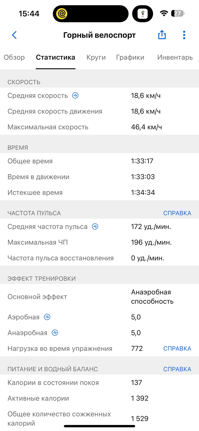Switch to the Круги tab
This screenshot has width=199, height=431.
tap(96, 57)
